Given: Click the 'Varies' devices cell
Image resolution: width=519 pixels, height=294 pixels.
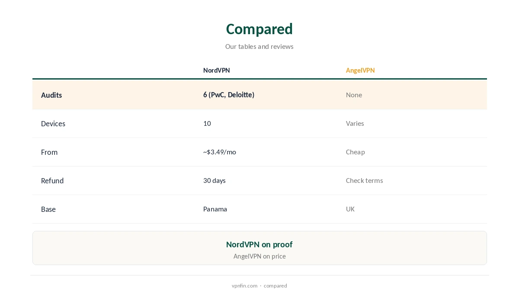Looking at the screenshot, I should coord(355,123).
